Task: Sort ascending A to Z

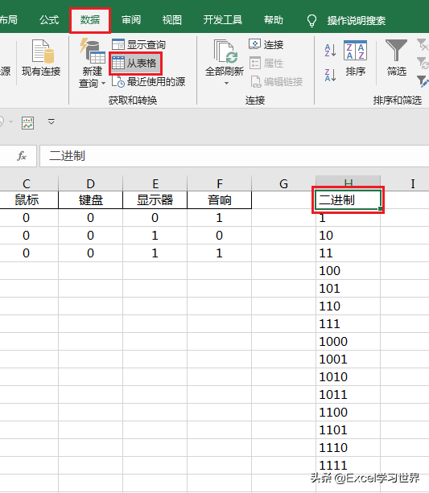Action: click(x=330, y=51)
